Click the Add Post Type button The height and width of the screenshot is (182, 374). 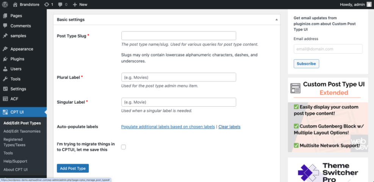click(x=73, y=168)
